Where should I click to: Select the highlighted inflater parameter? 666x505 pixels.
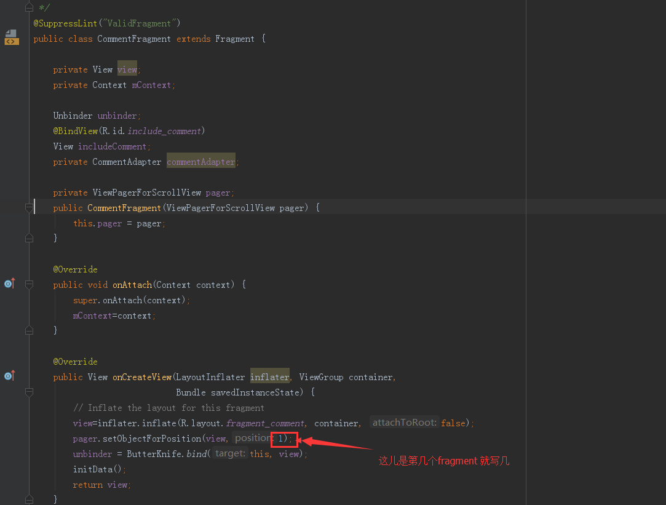pyautogui.click(x=269, y=376)
